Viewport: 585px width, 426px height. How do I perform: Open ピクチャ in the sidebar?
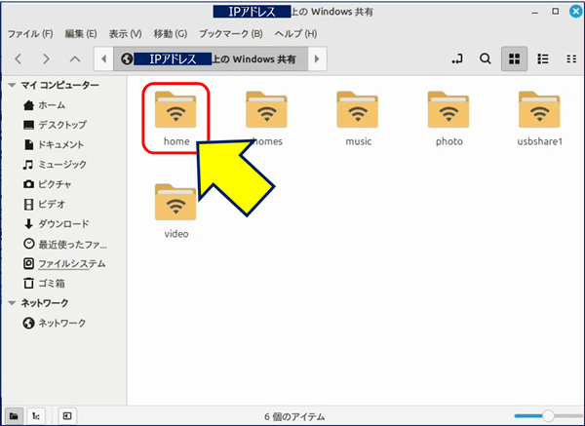point(47,184)
